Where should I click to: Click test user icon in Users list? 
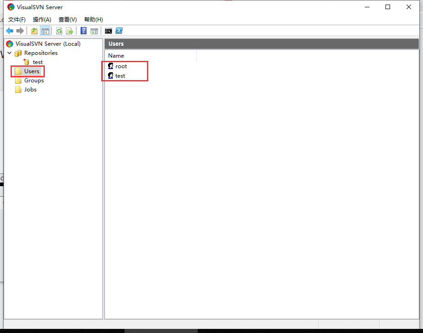[x=111, y=76]
